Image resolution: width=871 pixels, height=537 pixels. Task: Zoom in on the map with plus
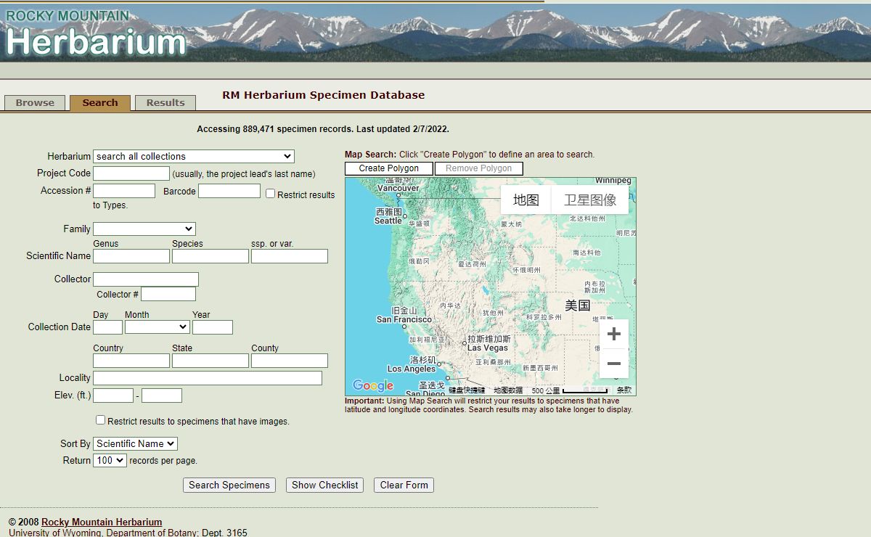614,335
